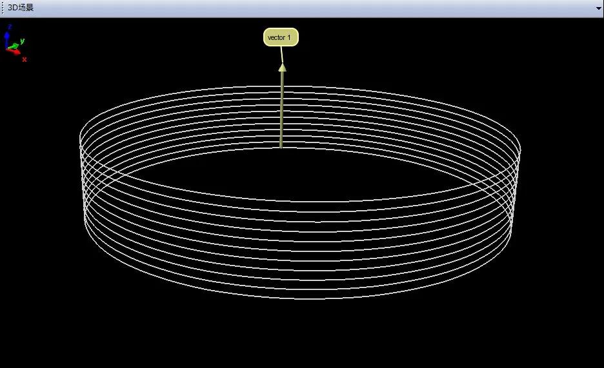Click the green Y axis arrow
Screen dimensions: 604x368
tap(14, 46)
